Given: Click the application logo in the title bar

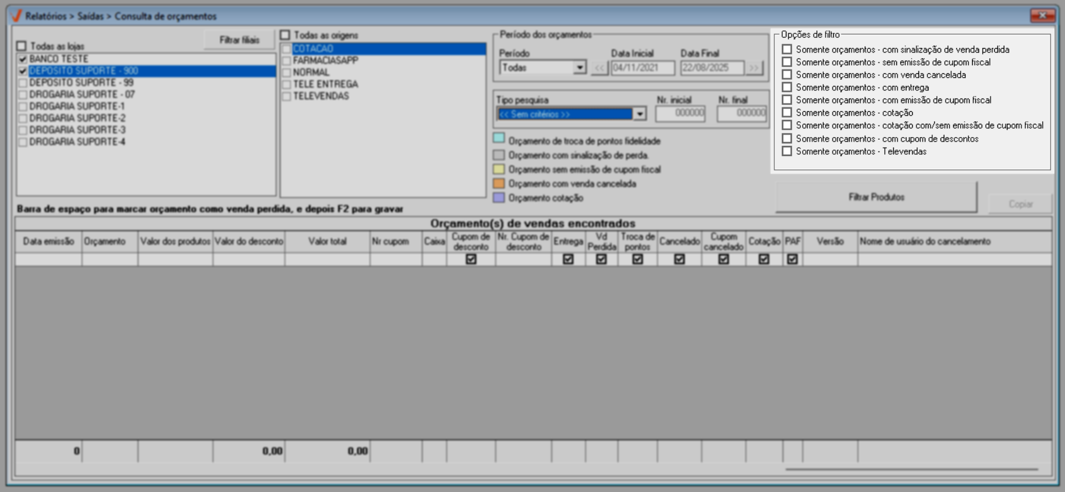Looking at the screenshot, I should tap(16, 16).
